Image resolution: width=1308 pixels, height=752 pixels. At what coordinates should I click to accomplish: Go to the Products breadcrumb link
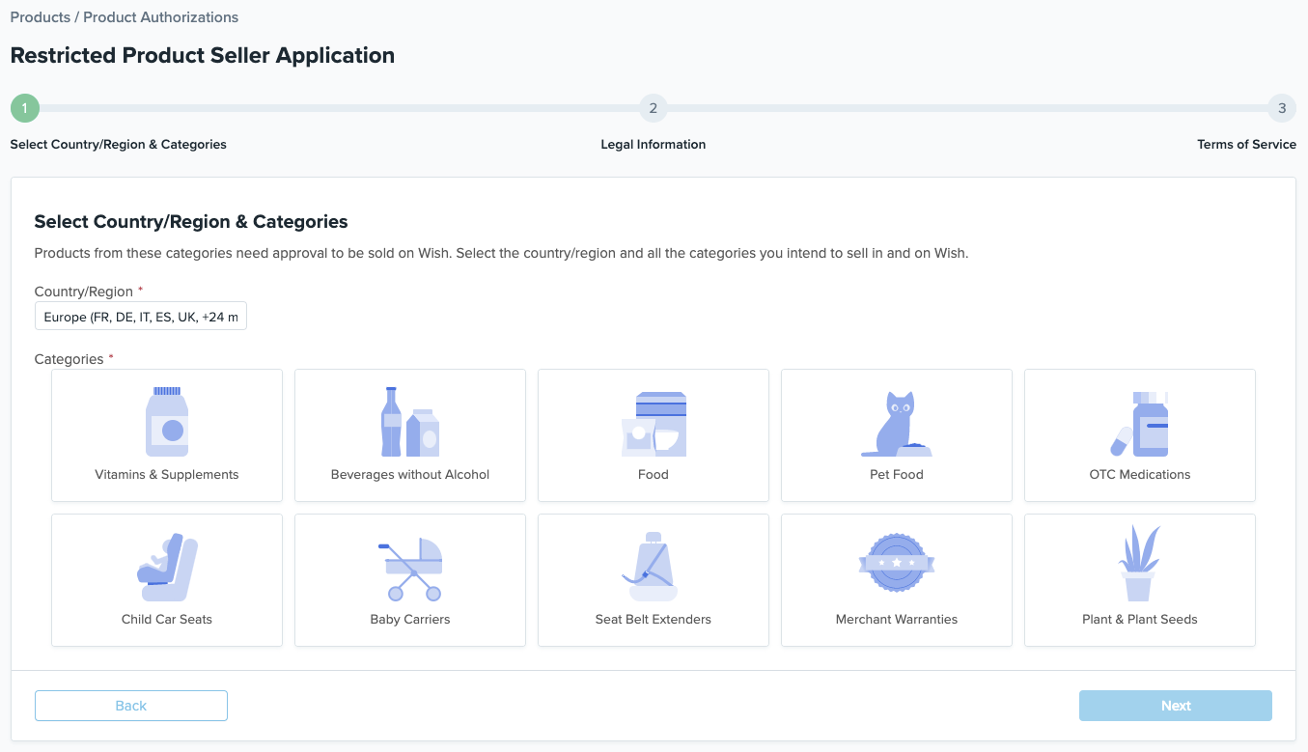click(x=40, y=17)
